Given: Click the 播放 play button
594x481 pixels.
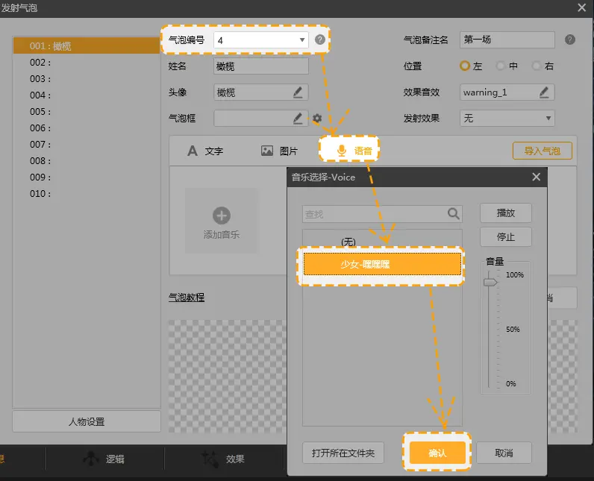Looking at the screenshot, I should click(505, 213).
